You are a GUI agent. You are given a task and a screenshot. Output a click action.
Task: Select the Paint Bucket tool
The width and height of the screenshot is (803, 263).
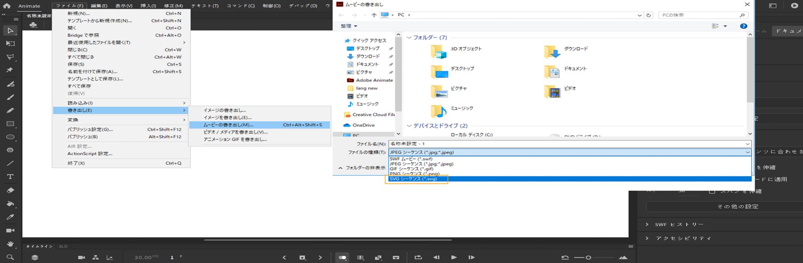10,204
